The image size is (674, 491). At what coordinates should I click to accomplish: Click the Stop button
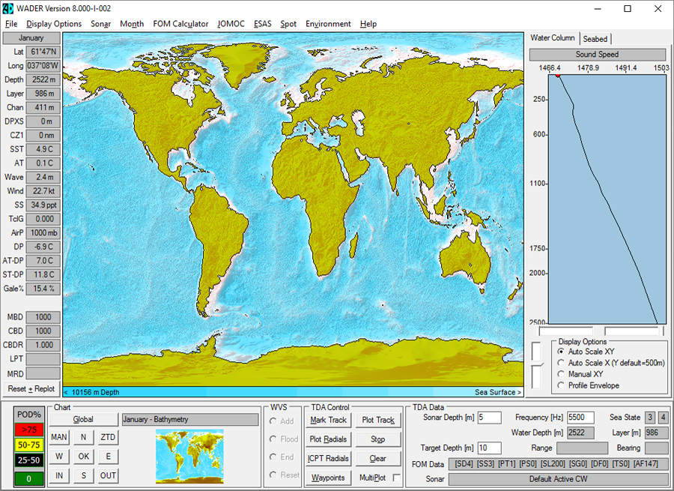378,439
